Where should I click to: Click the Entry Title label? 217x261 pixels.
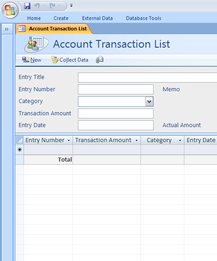(x=31, y=77)
